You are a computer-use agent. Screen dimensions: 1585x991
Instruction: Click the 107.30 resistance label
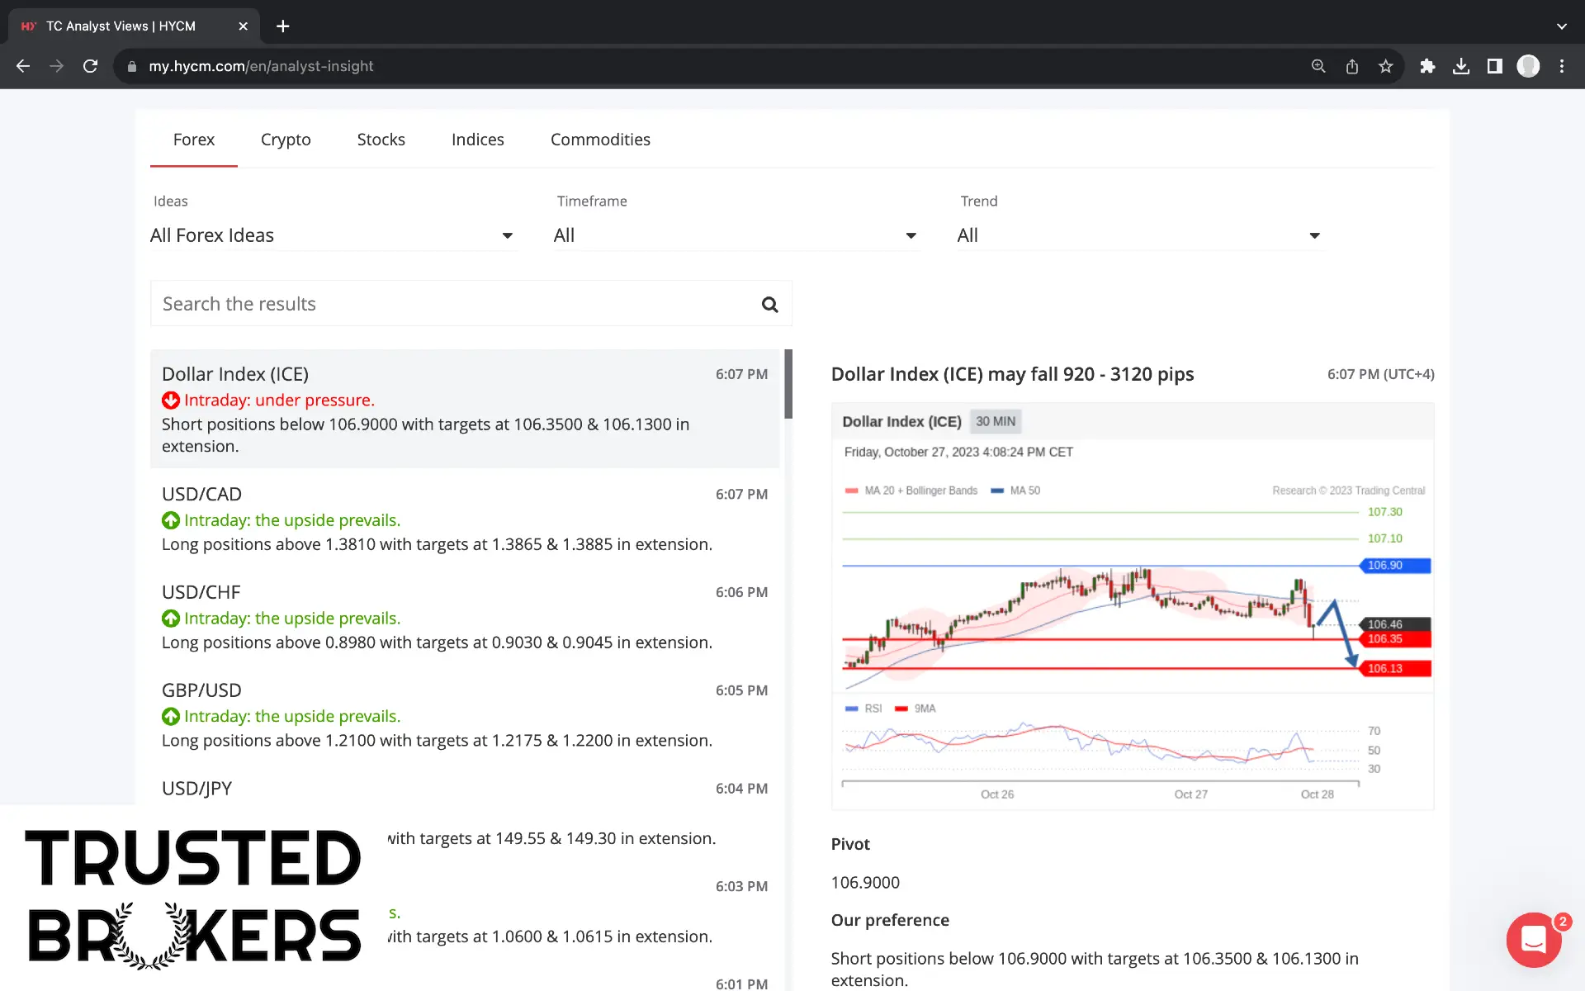[1385, 512]
